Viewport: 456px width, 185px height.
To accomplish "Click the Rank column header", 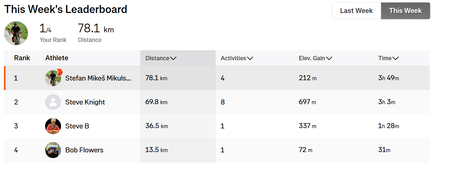I will tap(22, 58).
